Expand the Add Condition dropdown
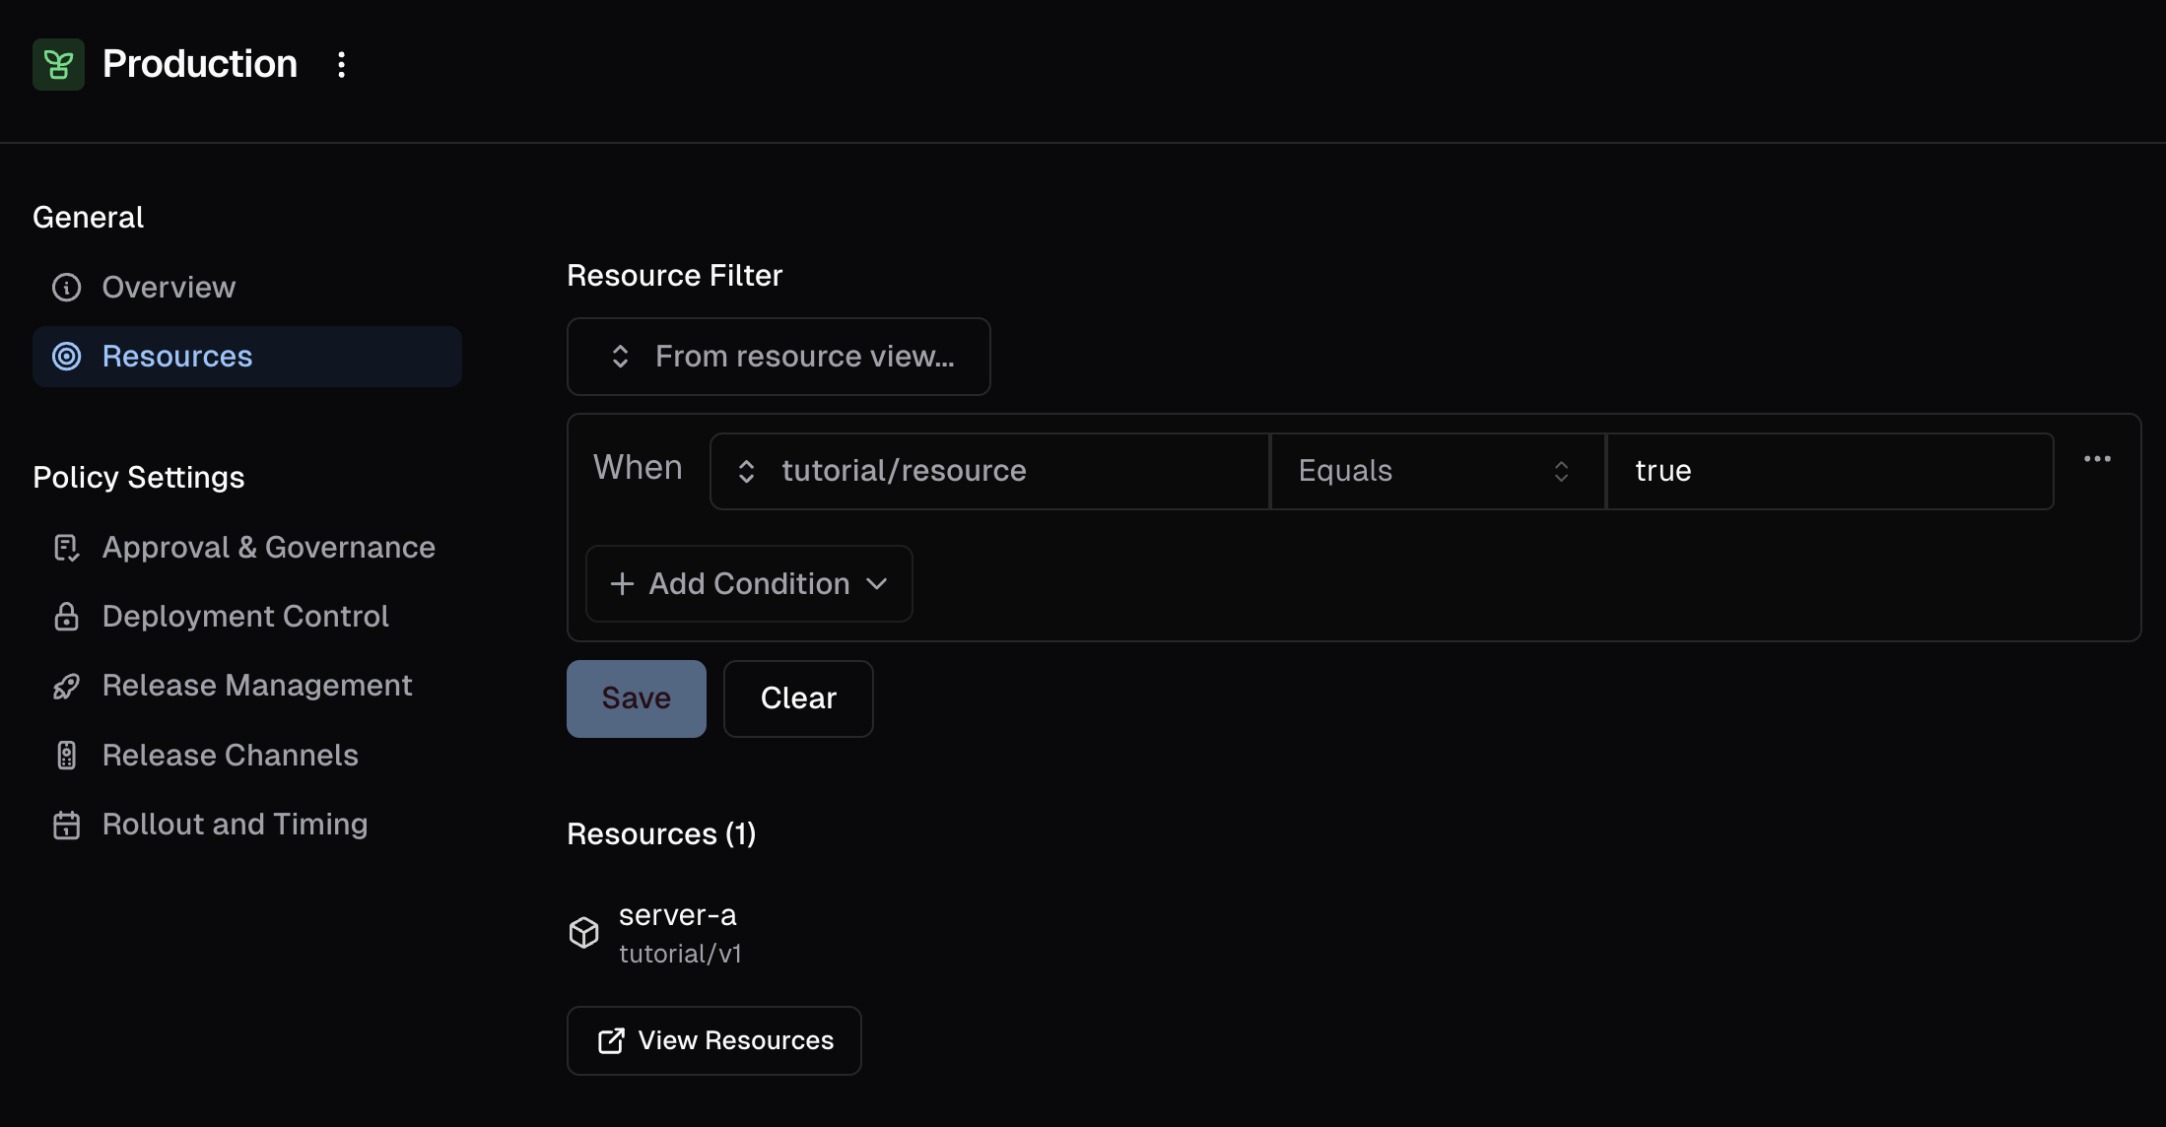The width and height of the screenshot is (2166, 1127). (x=749, y=584)
